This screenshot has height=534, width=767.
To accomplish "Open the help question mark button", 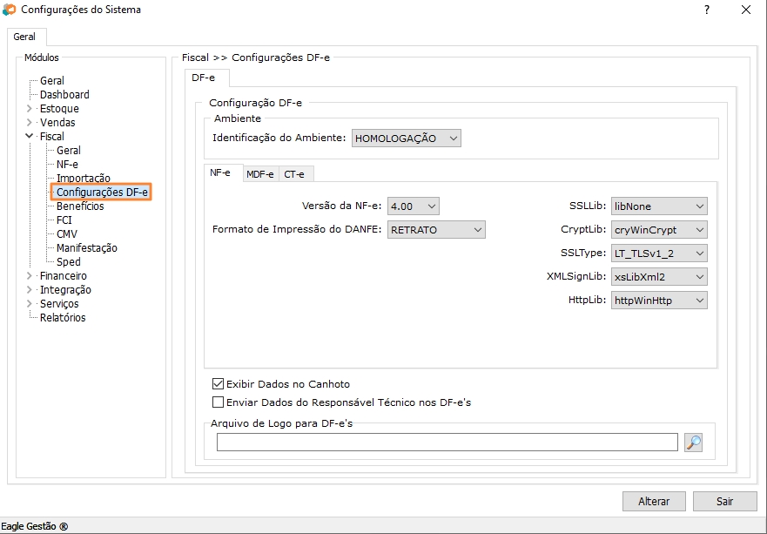I will [707, 10].
